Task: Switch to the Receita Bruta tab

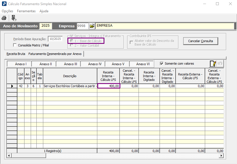Action: (16, 54)
